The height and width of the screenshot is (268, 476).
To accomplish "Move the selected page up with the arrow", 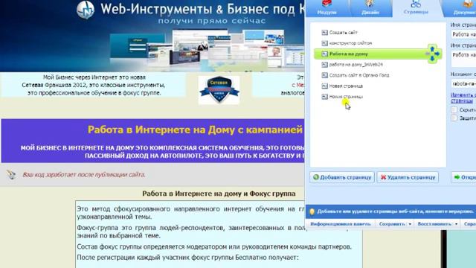I will click(432, 48).
